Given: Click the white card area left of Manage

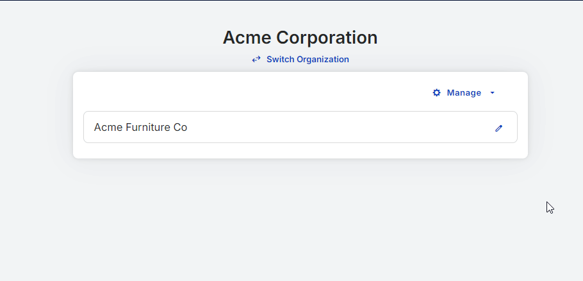Looking at the screenshot, I should tap(256, 92).
